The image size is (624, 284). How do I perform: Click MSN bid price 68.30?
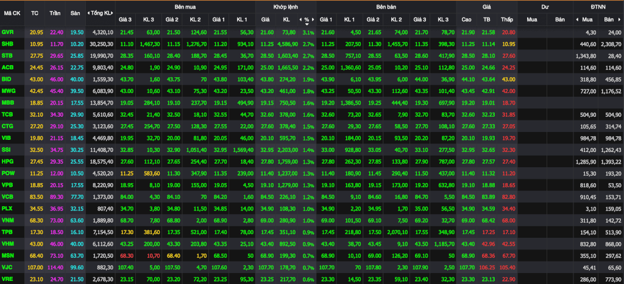point(126,255)
